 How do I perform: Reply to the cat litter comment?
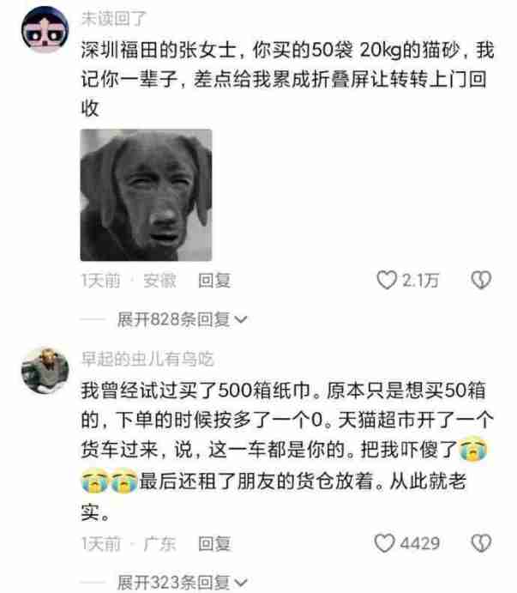(x=214, y=281)
